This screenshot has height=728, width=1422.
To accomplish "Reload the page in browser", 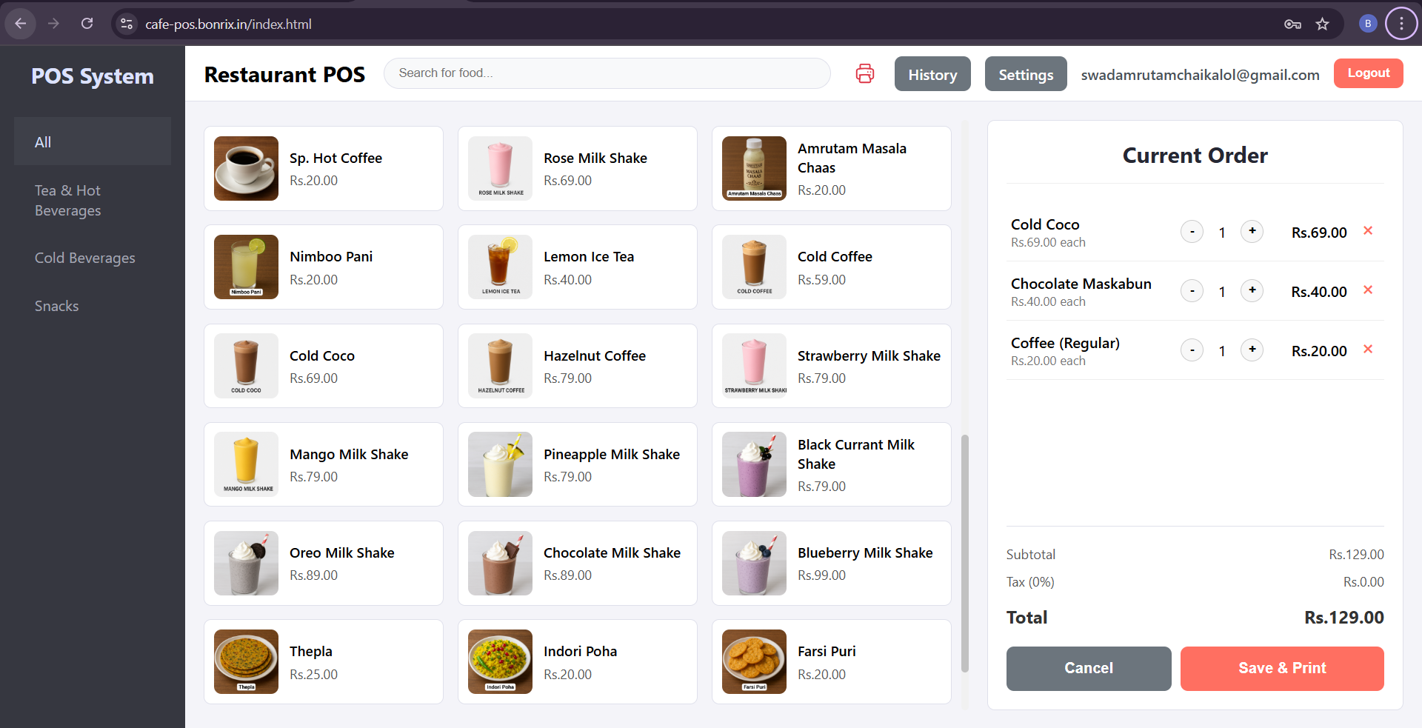I will (87, 24).
